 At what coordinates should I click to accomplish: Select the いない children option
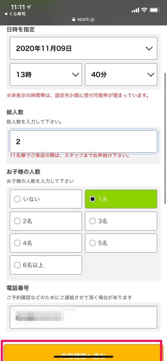(x=46, y=199)
